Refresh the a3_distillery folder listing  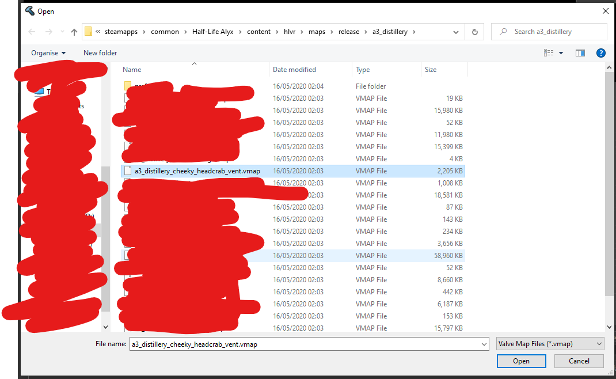pos(474,32)
